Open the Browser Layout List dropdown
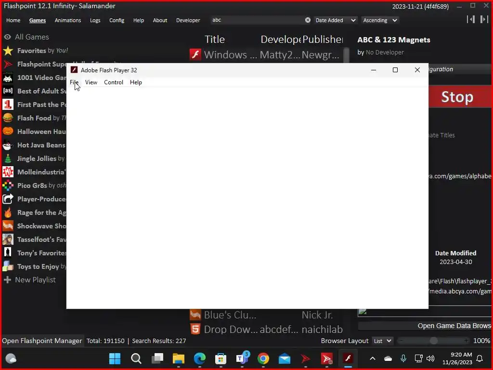Screen dimensions: 493x370 382,341
